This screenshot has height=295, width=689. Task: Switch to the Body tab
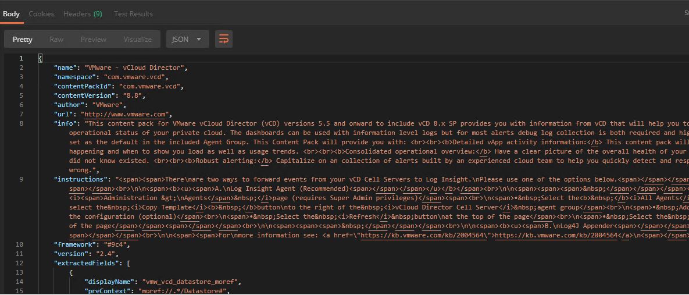pyautogui.click(x=11, y=14)
